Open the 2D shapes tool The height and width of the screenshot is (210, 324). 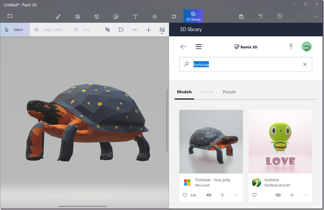pyautogui.click(x=77, y=16)
